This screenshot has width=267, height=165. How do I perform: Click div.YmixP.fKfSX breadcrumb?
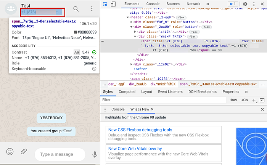[163, 84]
